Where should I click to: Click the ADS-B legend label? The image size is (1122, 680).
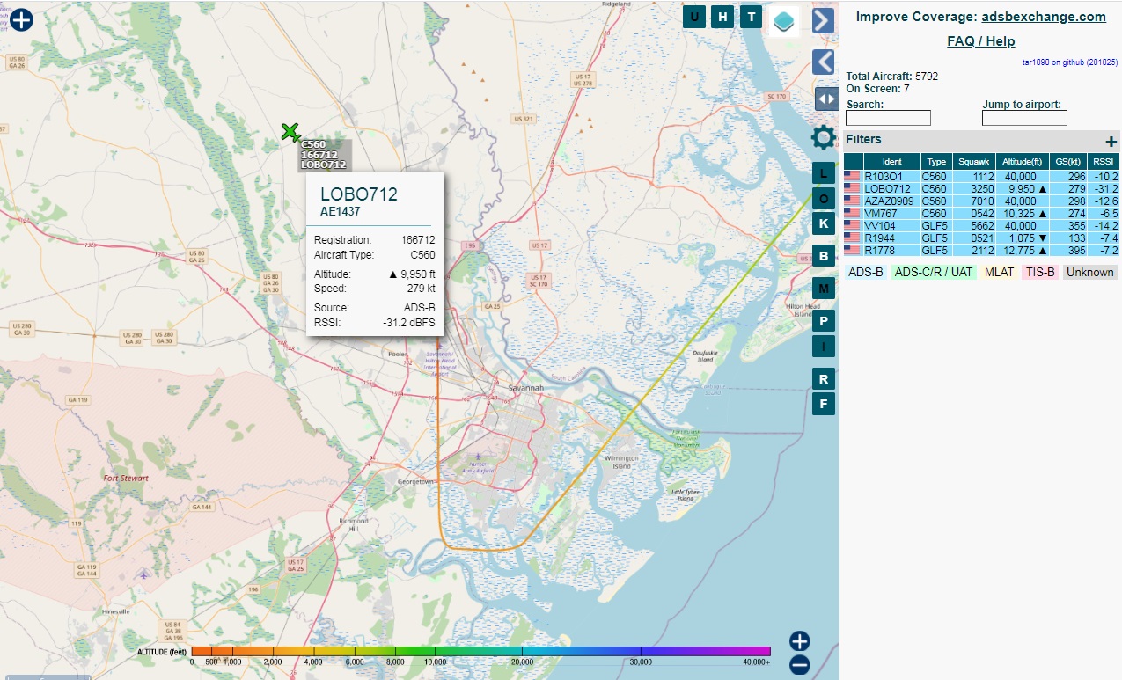point(866,273)
